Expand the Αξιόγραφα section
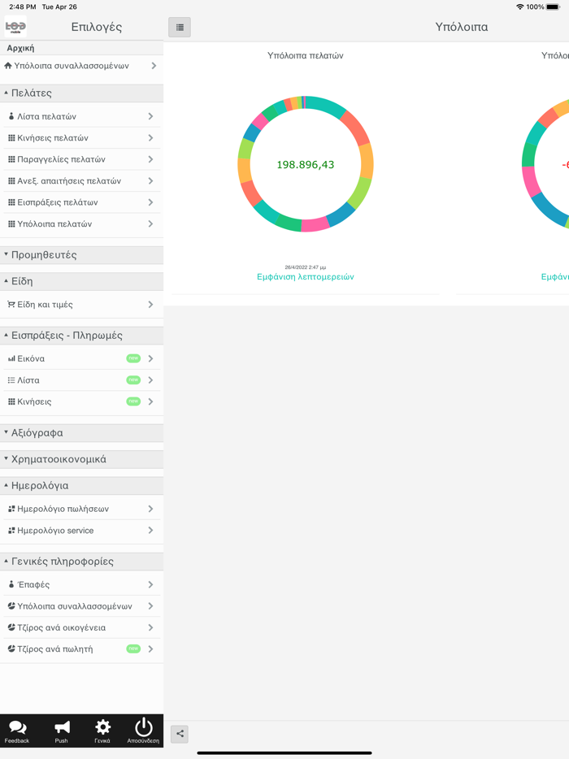 pos(81,433)
